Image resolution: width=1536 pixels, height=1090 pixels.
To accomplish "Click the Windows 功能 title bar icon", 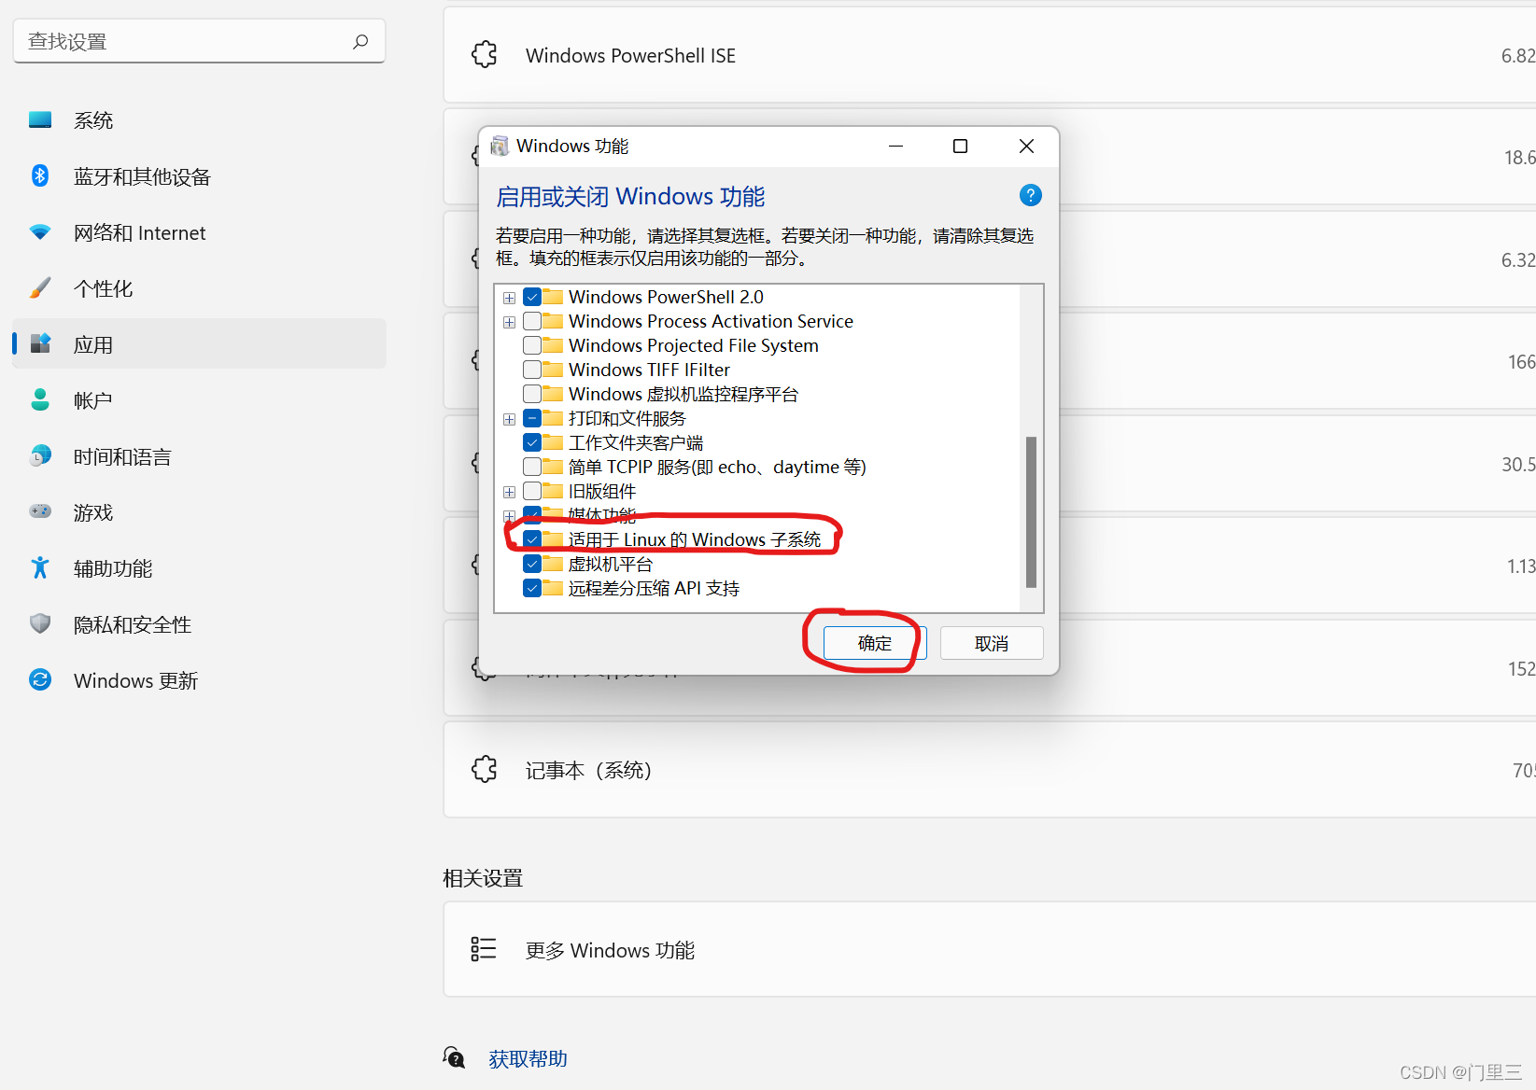I will tap(500, 147).
